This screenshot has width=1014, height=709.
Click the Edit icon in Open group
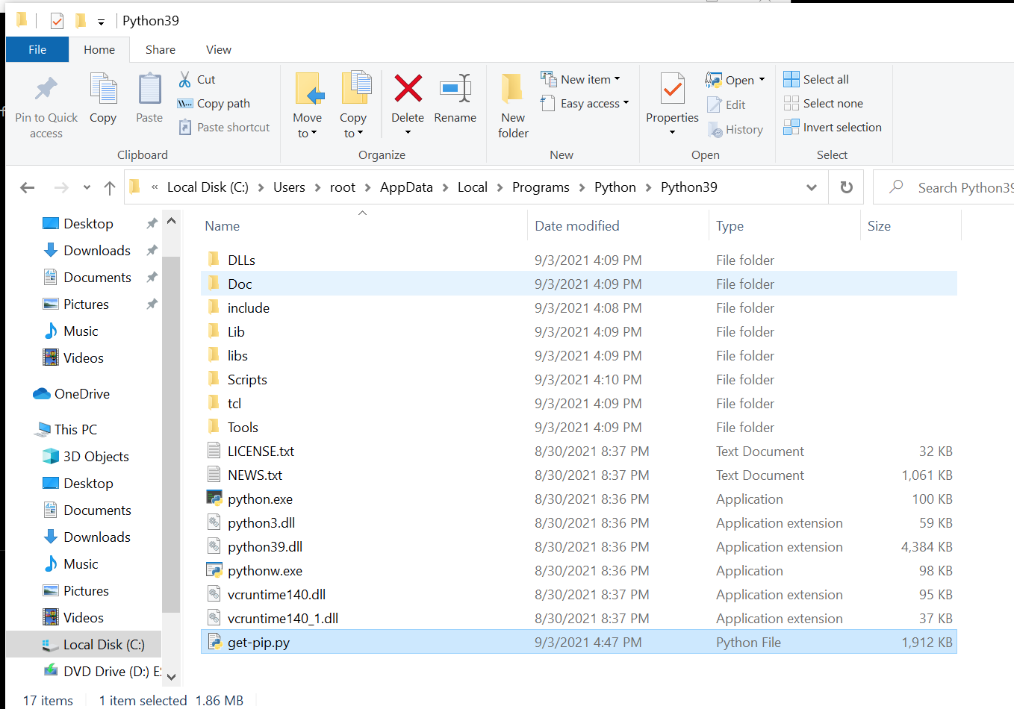click(715, 105)
